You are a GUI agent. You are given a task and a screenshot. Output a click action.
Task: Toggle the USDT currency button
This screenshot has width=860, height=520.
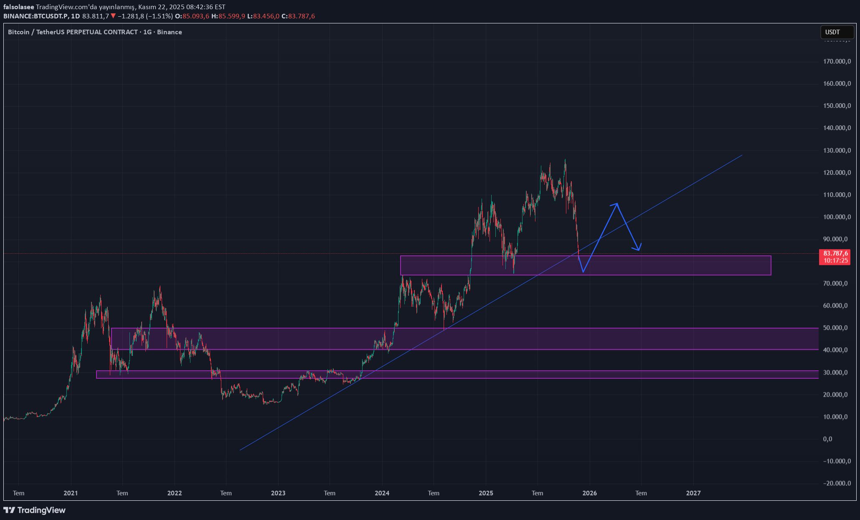(x=832, y=32)
